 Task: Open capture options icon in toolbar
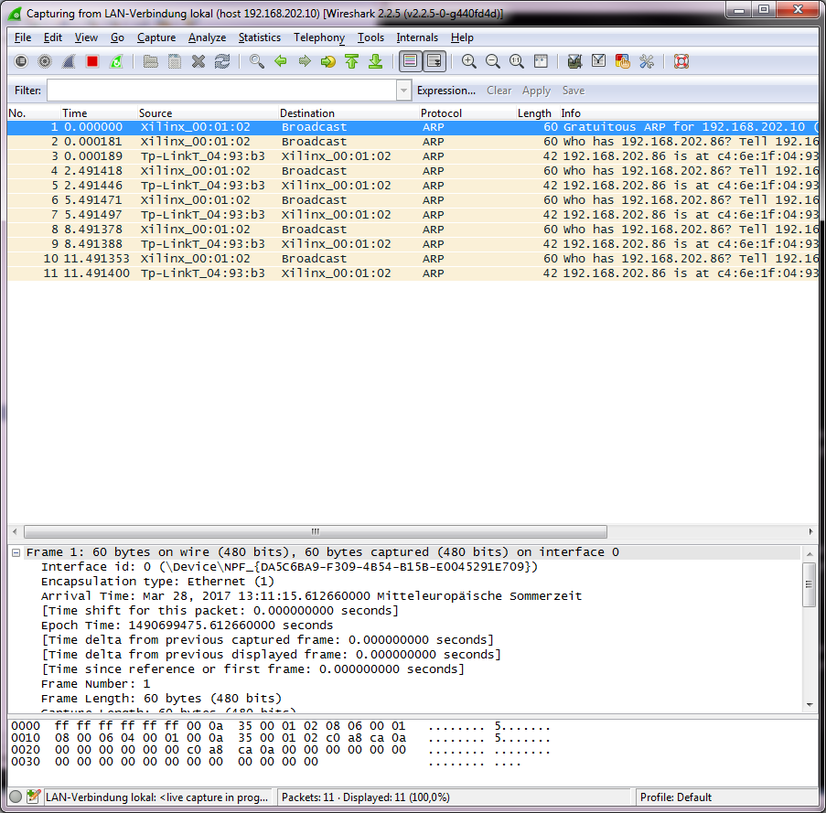point(45,61)
